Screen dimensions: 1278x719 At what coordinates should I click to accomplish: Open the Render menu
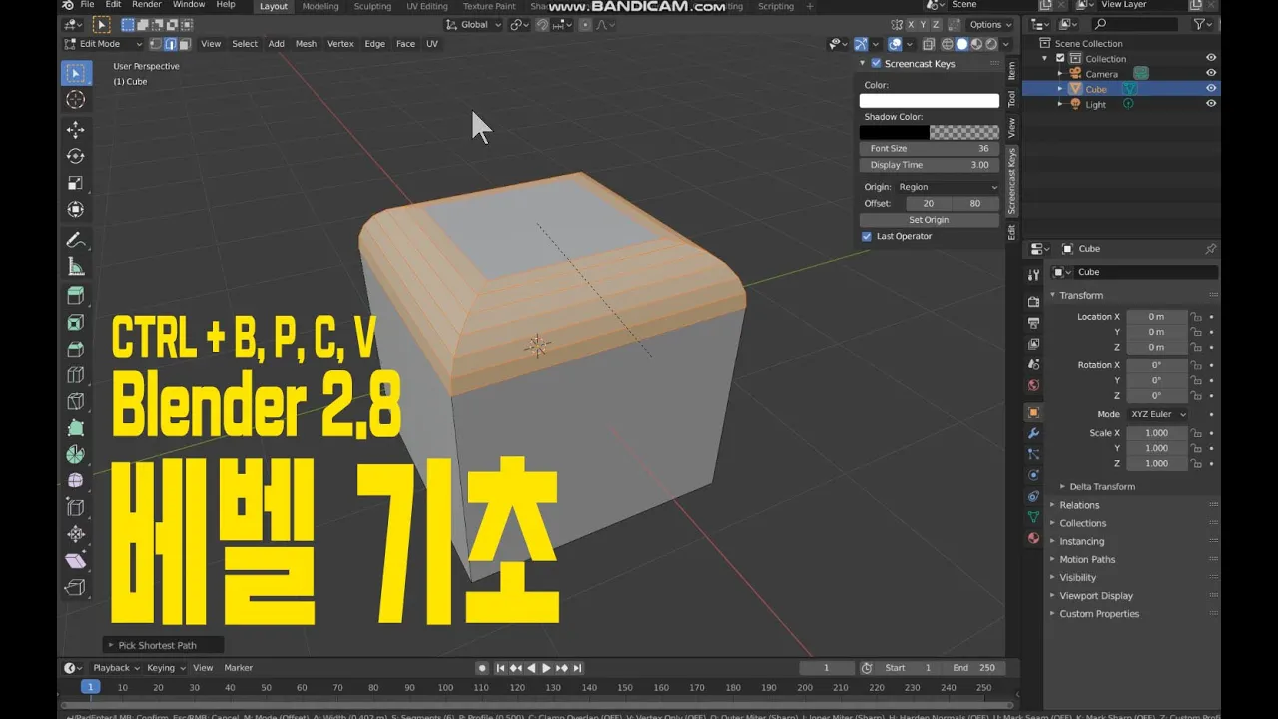click(x=146, y=5)
